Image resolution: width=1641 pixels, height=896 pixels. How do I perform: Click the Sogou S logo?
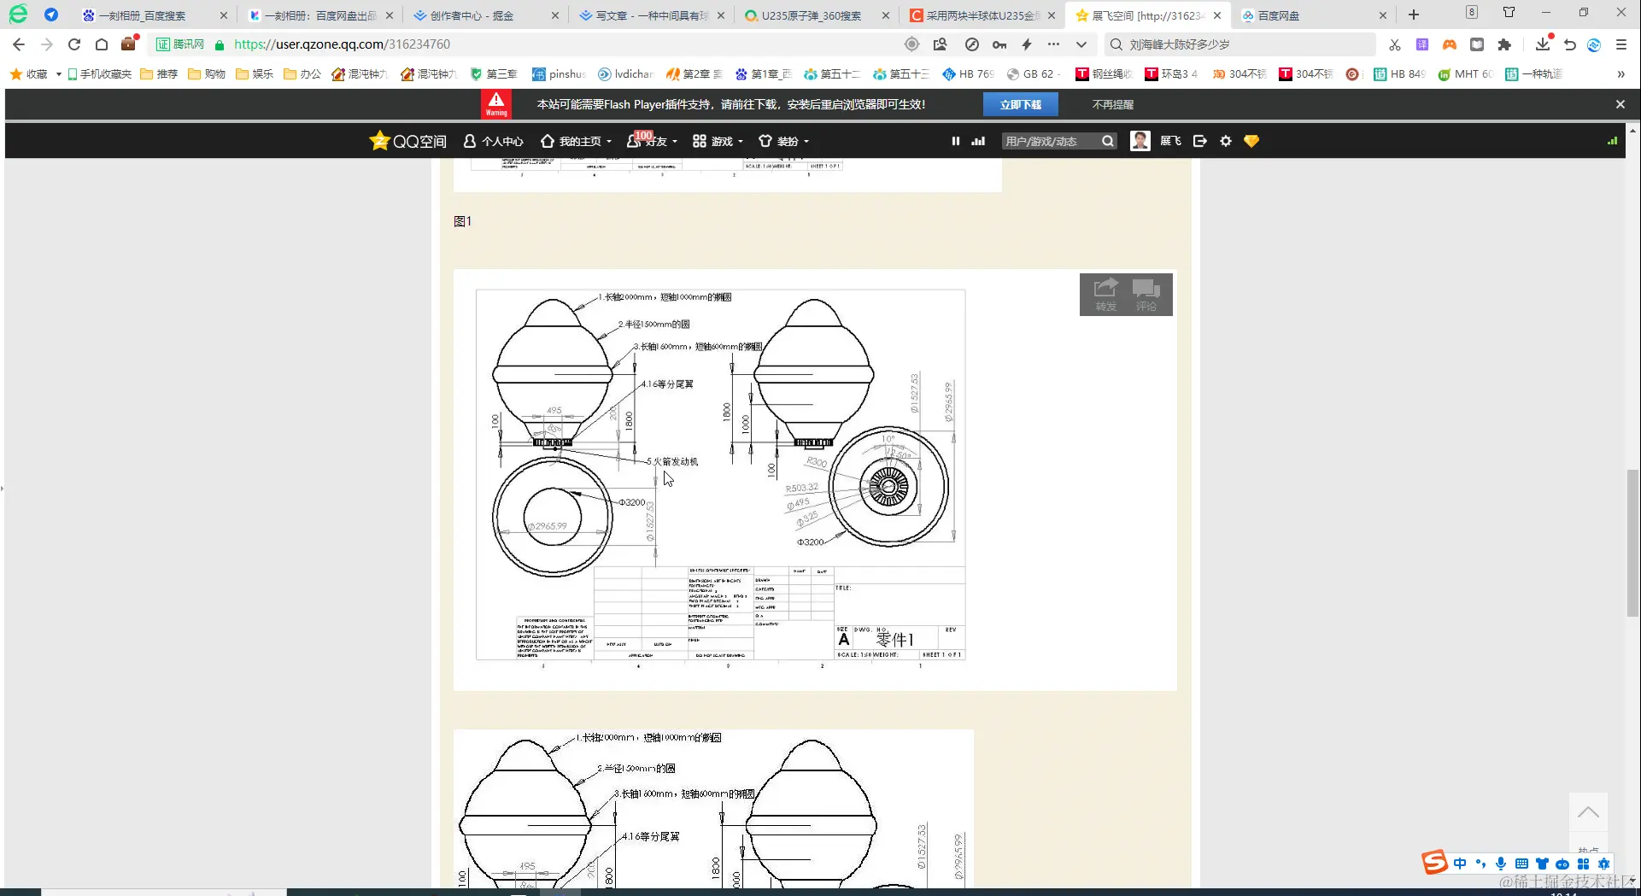(x=1435, y=862)
